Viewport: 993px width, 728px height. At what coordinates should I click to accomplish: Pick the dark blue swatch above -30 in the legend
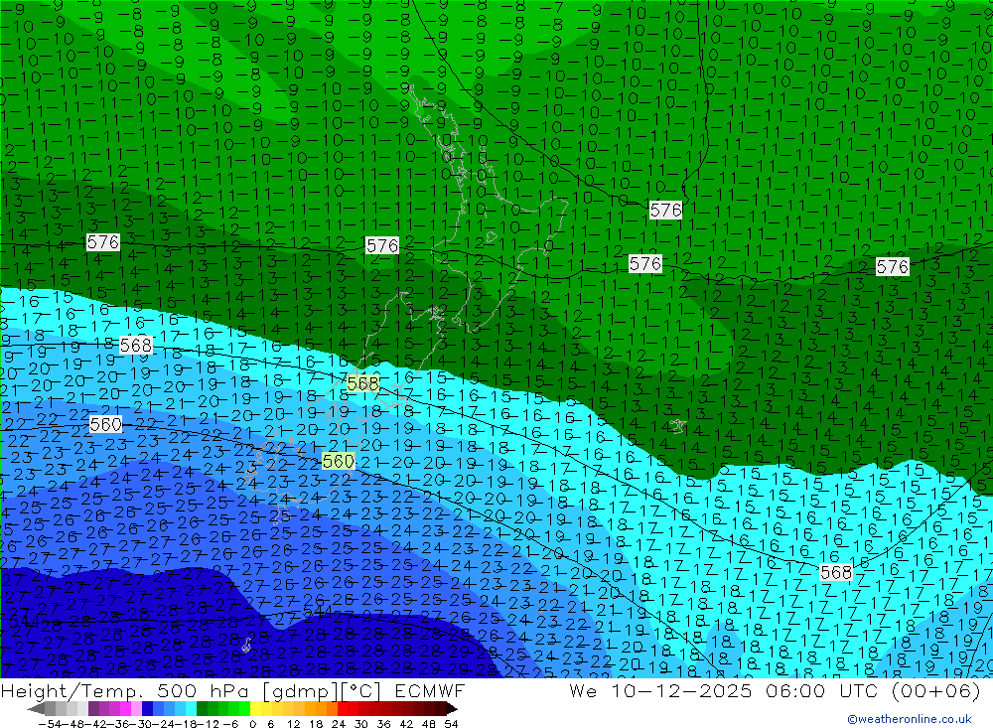pyautogui.click(x=148, y=708)
